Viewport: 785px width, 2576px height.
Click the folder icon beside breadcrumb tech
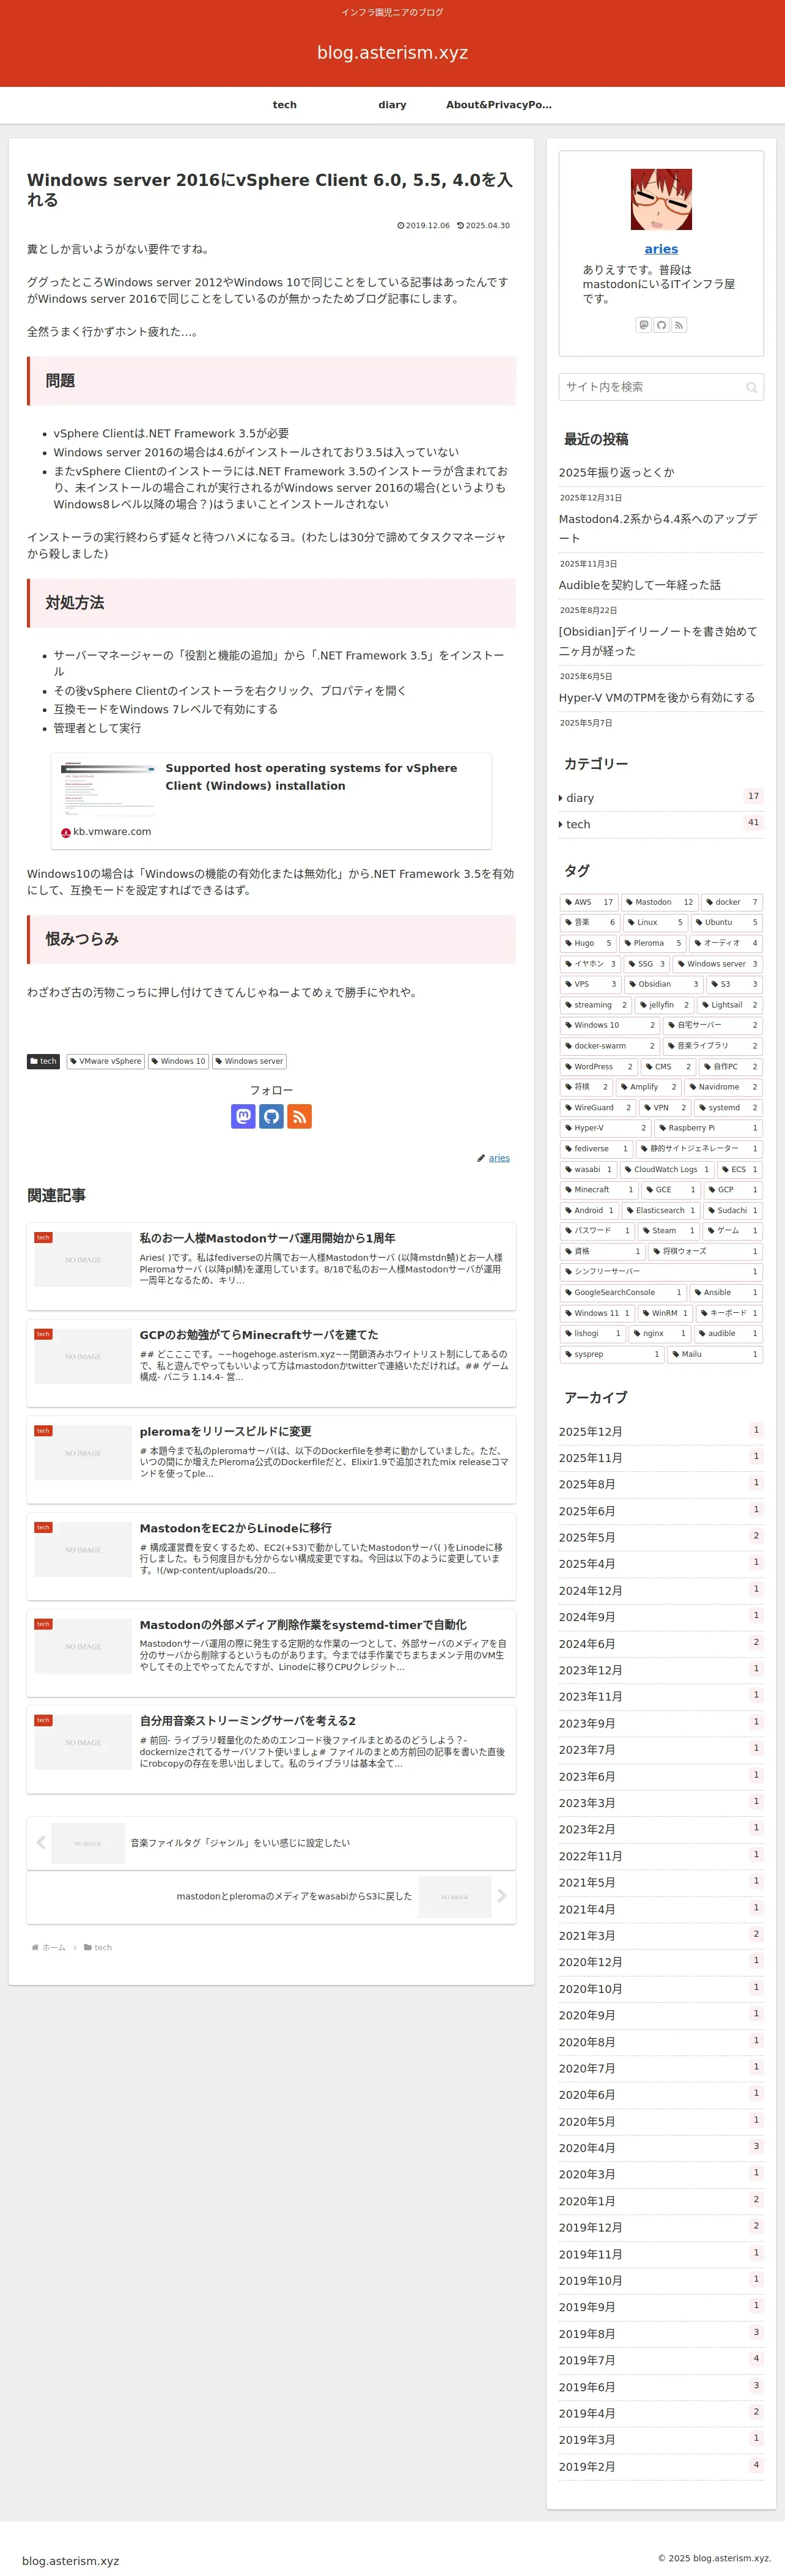click(x=88, y=1948)
